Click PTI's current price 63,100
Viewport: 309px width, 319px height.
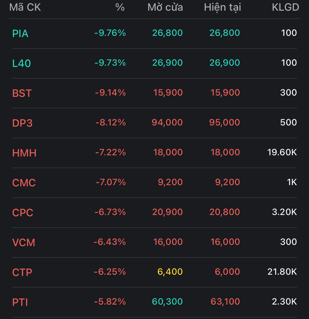tap(225, 302)
